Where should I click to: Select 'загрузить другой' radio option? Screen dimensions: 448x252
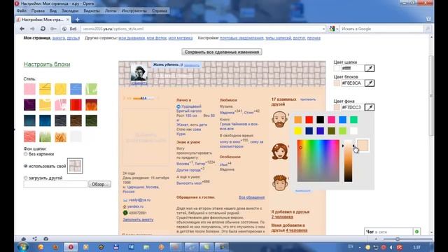coord(25,178)
